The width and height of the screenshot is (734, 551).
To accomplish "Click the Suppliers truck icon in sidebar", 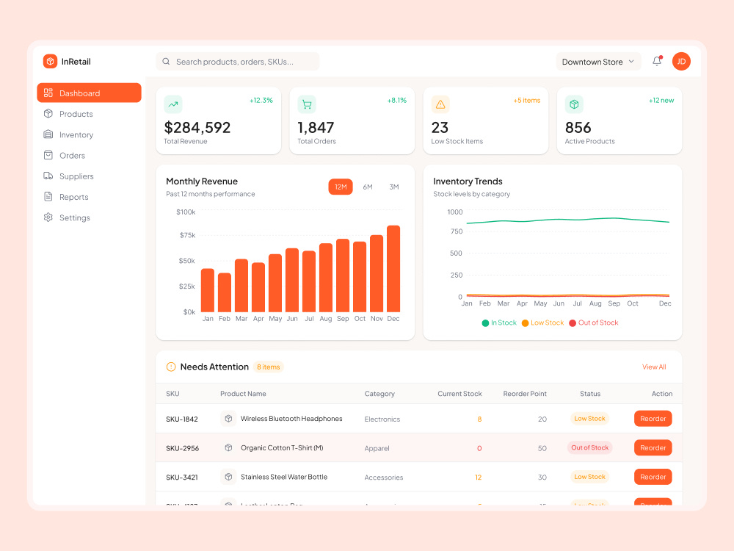I will click(x=48, y=176).
